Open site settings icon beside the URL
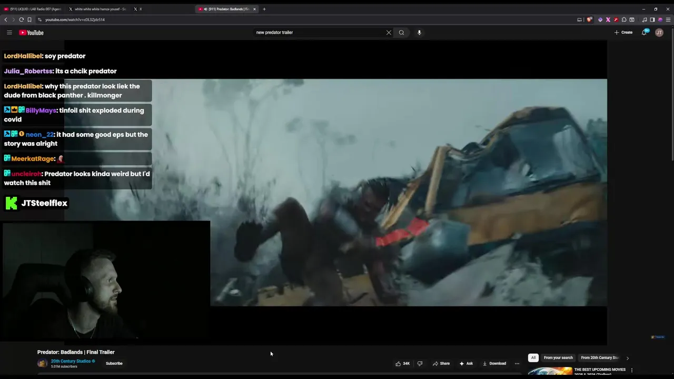Image resolution: width=674 pixels, height=379 pixels. [39, 19]
